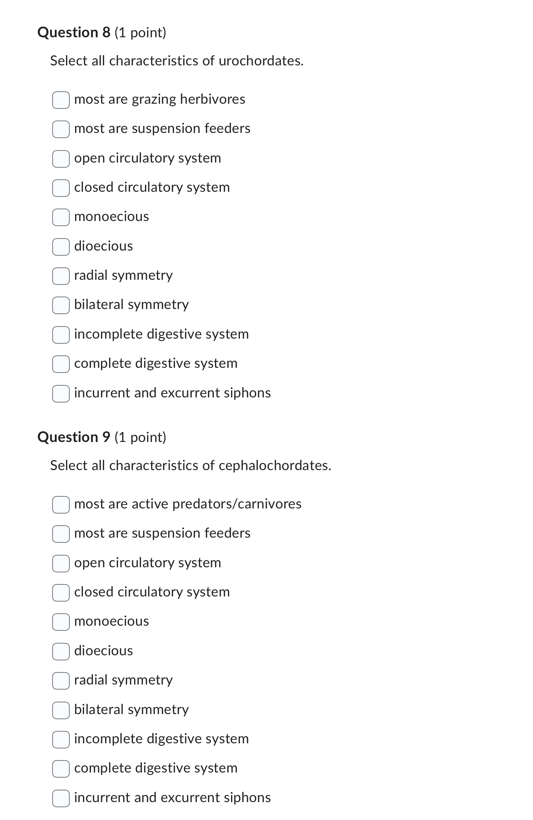
Task: Tick 'incurrent and excurrent siphons' in Question 9
Action: pos(61,798)
